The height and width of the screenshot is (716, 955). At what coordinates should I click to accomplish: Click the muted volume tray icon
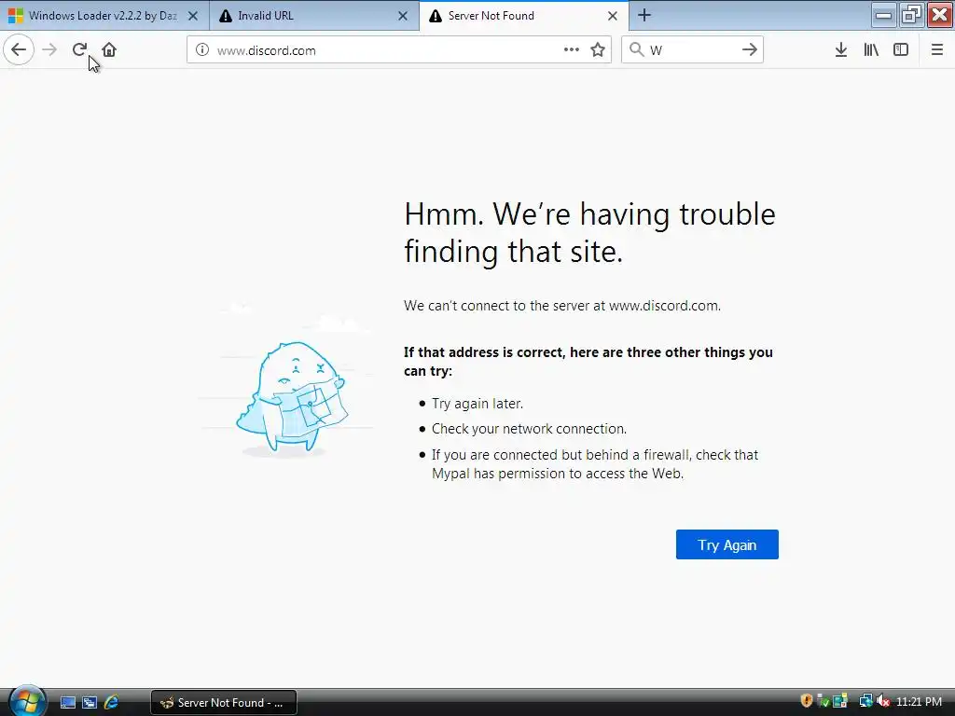pyautogui.click(x=883, y=701)
